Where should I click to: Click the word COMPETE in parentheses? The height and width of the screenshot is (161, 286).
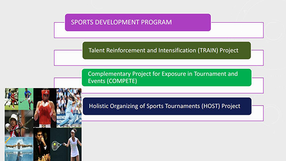pos(122,81)
